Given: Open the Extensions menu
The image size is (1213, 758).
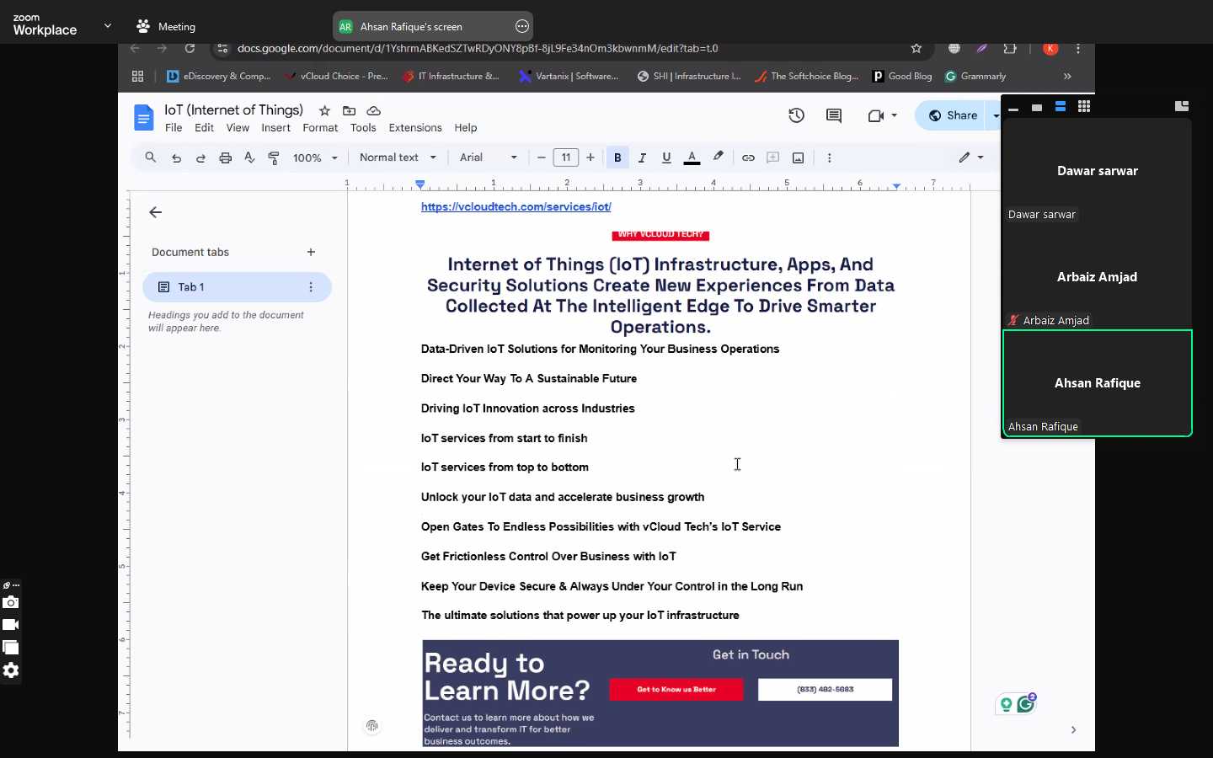Looking at the screenshot, I should tap(415, 128).
